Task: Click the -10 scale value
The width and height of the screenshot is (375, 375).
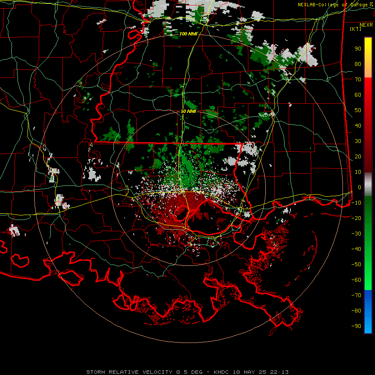Action: [x=356, y=203]
